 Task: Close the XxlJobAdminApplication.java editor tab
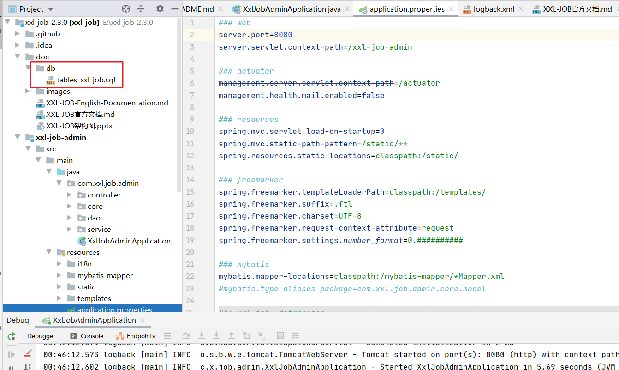347,9
